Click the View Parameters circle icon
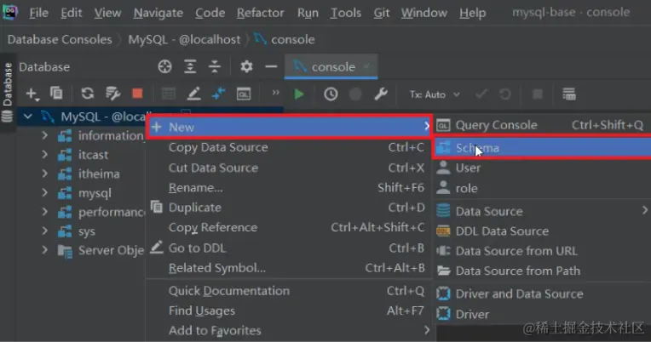This screenshot has width=651, height=342. [355, 94]
